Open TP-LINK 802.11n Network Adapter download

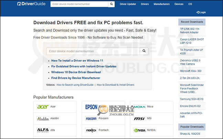[x=190, y=31]
